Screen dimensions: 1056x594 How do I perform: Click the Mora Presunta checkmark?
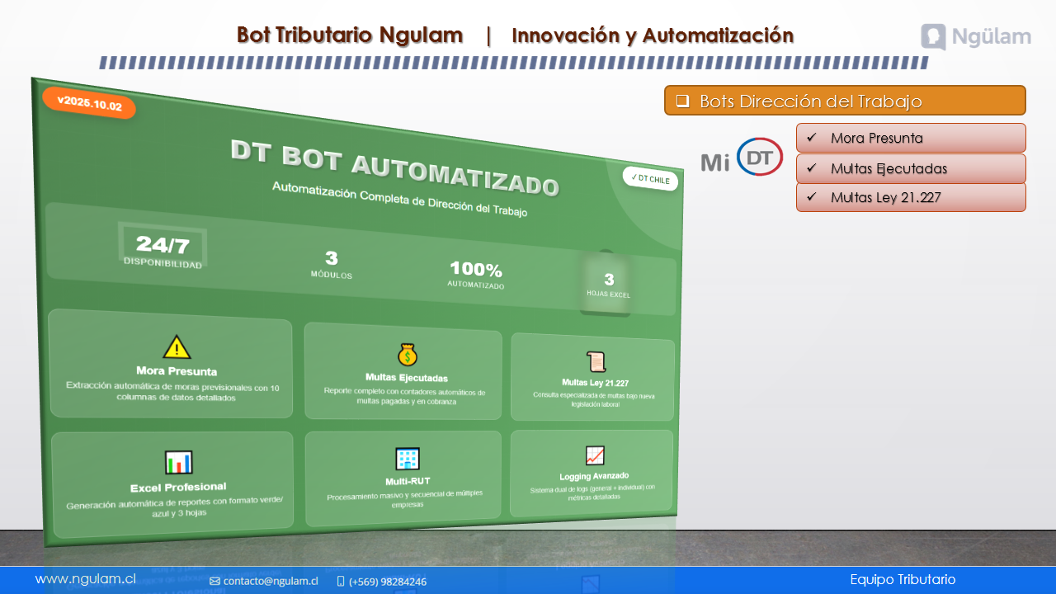(x=812, y=138)
